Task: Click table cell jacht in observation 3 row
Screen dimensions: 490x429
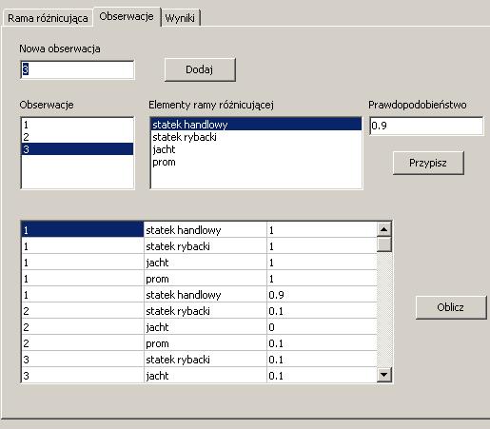Action: (x=206, y=376)
